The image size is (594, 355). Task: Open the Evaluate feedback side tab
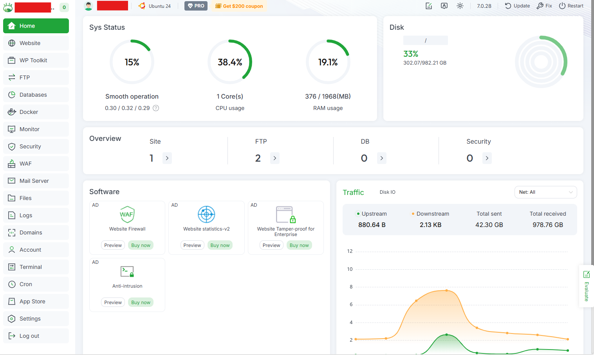click(x=586, y=286)
